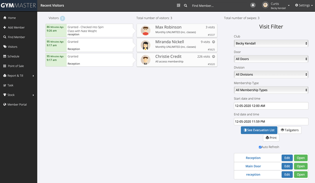
Task: Click the smiley face next to Miranda Nickell
Action: pos(213,42)
